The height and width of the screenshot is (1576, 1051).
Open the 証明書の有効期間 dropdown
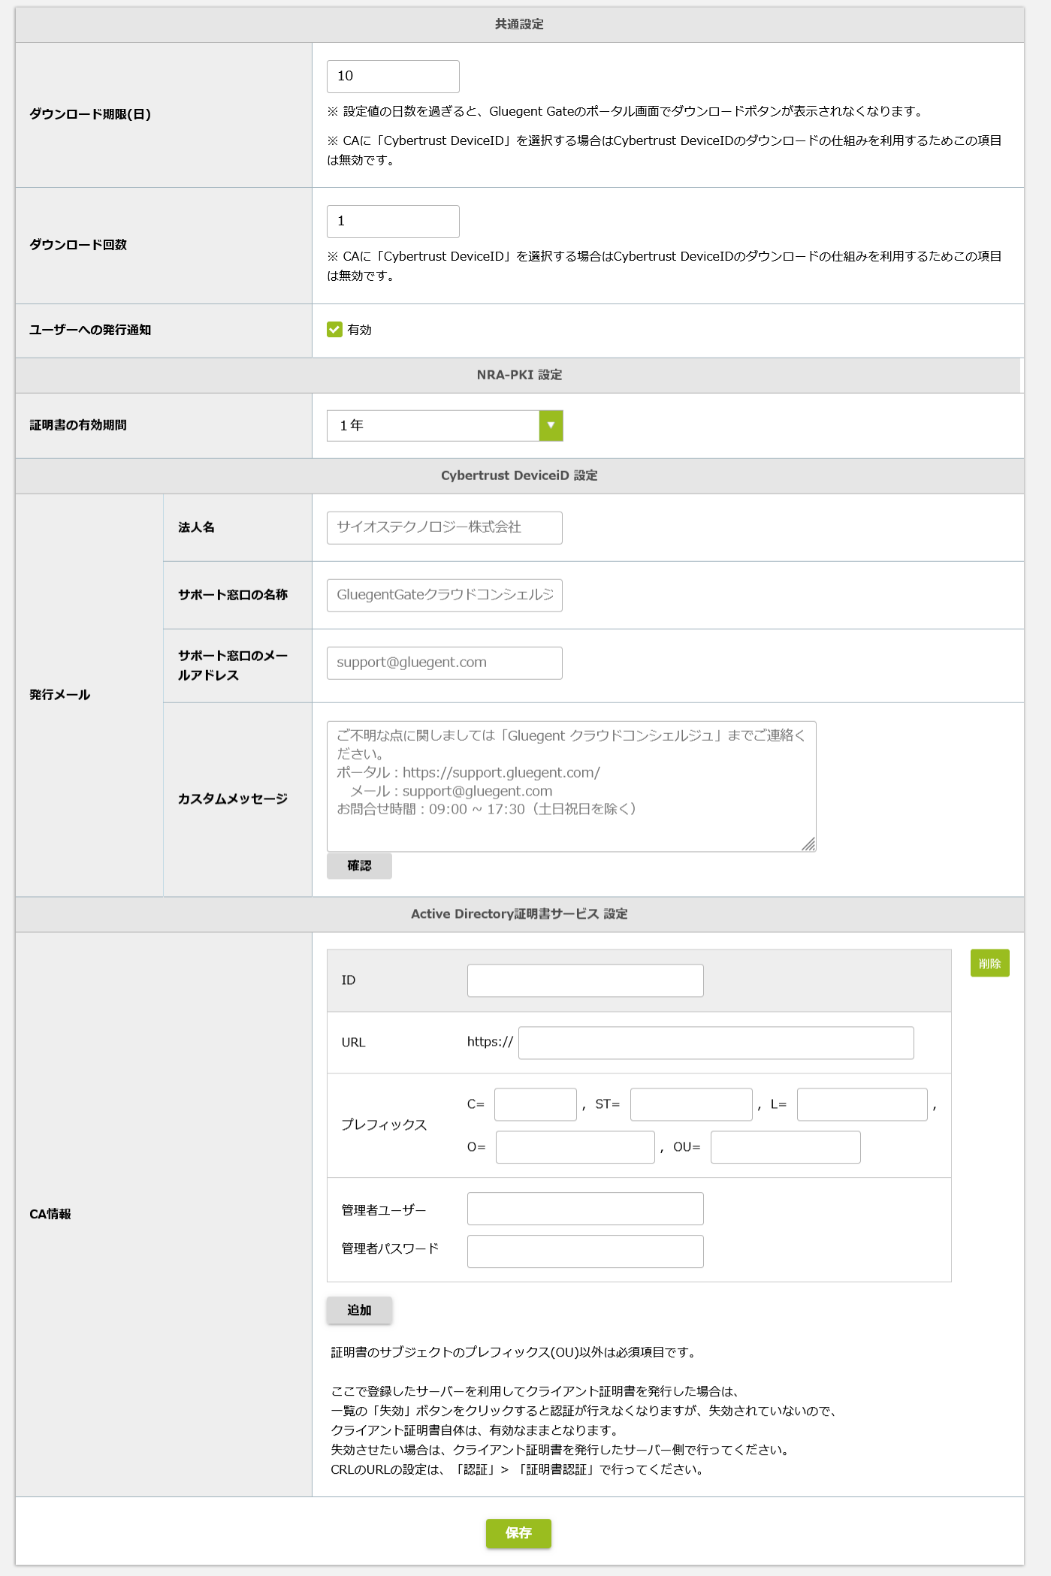tap(445, 426)
